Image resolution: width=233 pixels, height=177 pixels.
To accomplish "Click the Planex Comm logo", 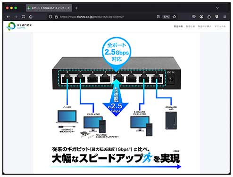I will click(x=19, y=26).
